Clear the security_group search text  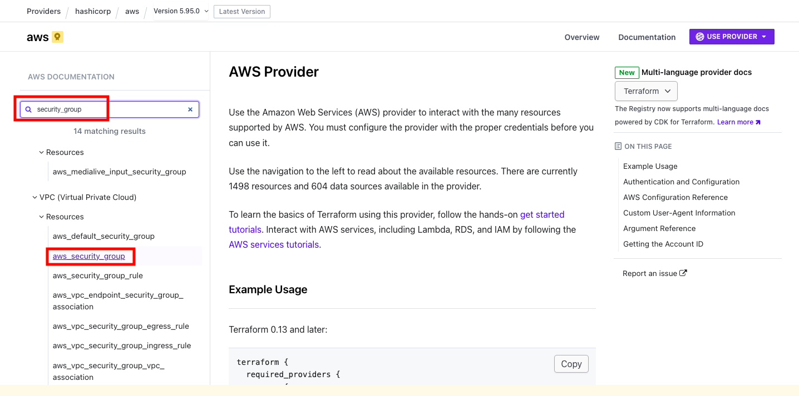tap(190, 109)
